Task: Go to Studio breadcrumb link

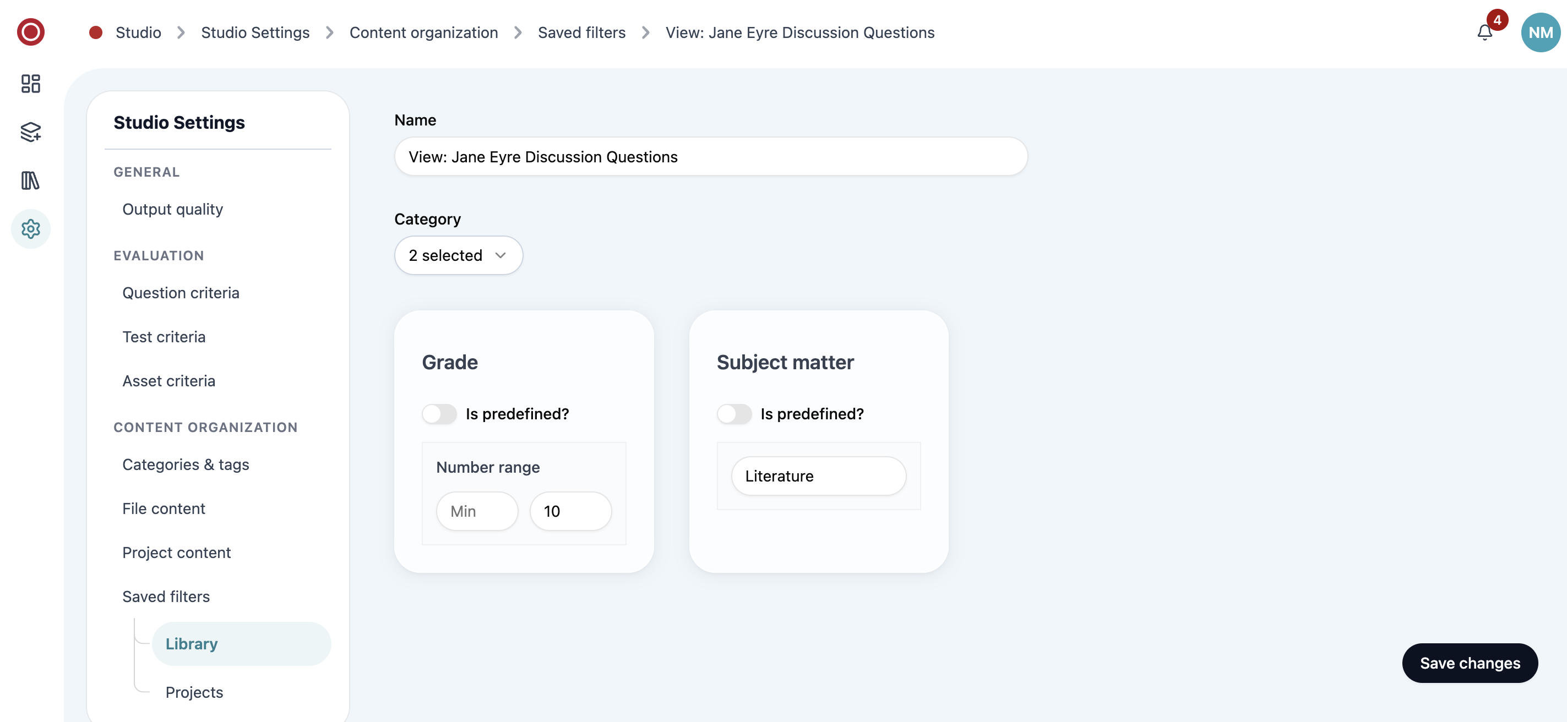Action: tap(138, 32)
